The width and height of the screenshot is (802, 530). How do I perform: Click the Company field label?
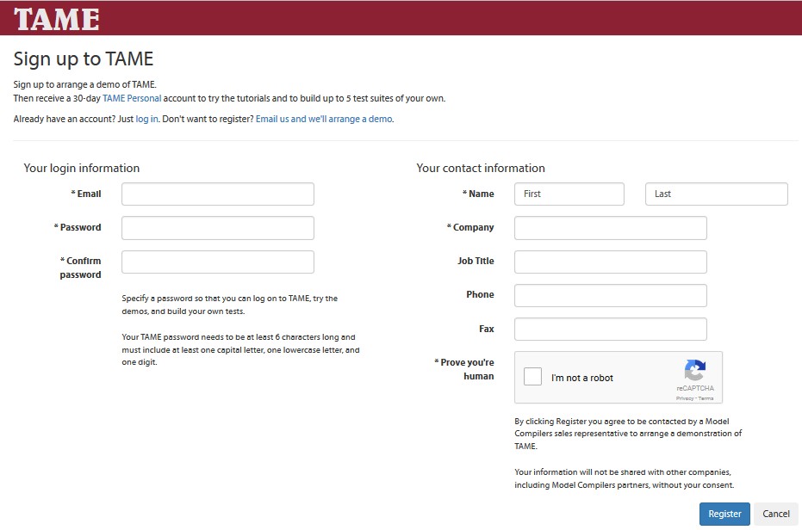[x=470, y=227]
